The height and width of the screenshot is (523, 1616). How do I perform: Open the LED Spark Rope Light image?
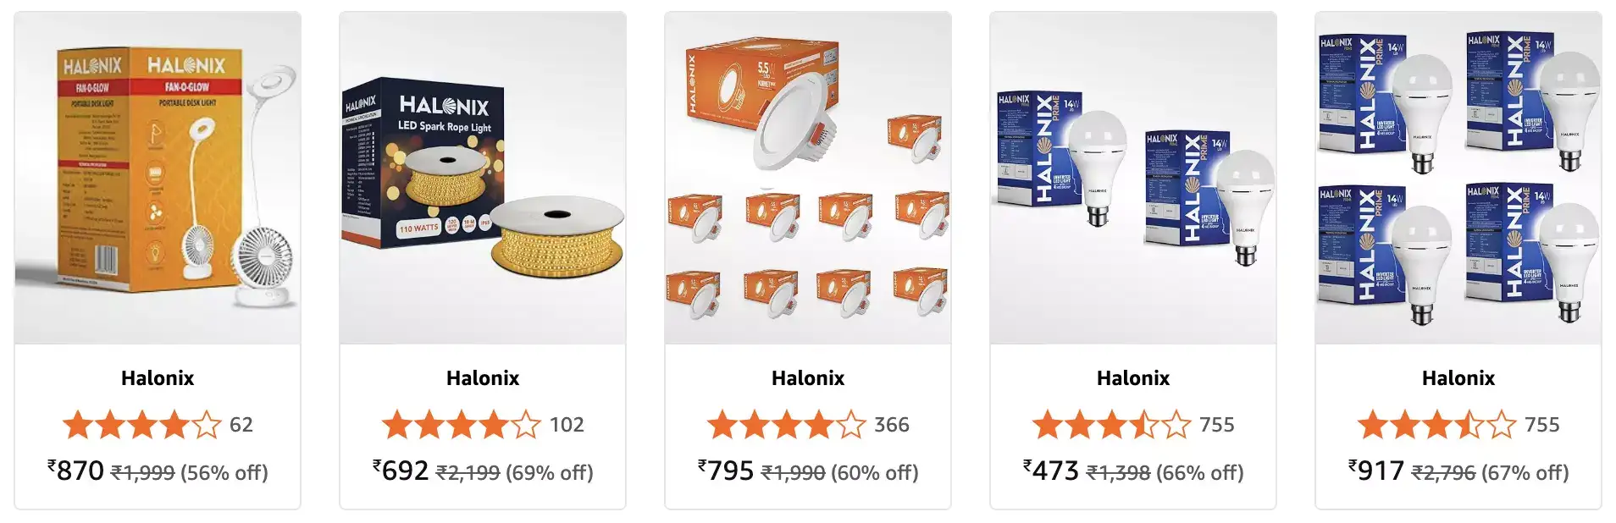[x=483, y=178]
